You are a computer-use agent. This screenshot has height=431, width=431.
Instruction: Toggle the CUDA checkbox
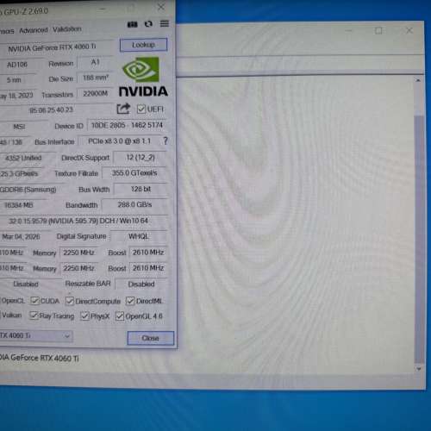point(34,301)
